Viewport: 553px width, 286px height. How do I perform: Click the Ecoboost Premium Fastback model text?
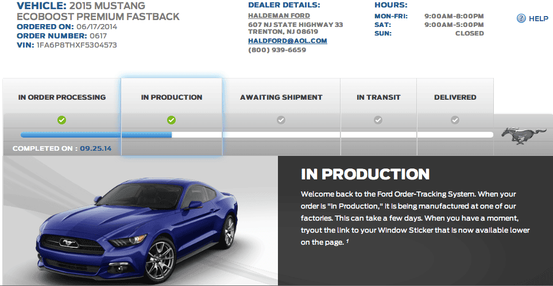coord(98,17)
